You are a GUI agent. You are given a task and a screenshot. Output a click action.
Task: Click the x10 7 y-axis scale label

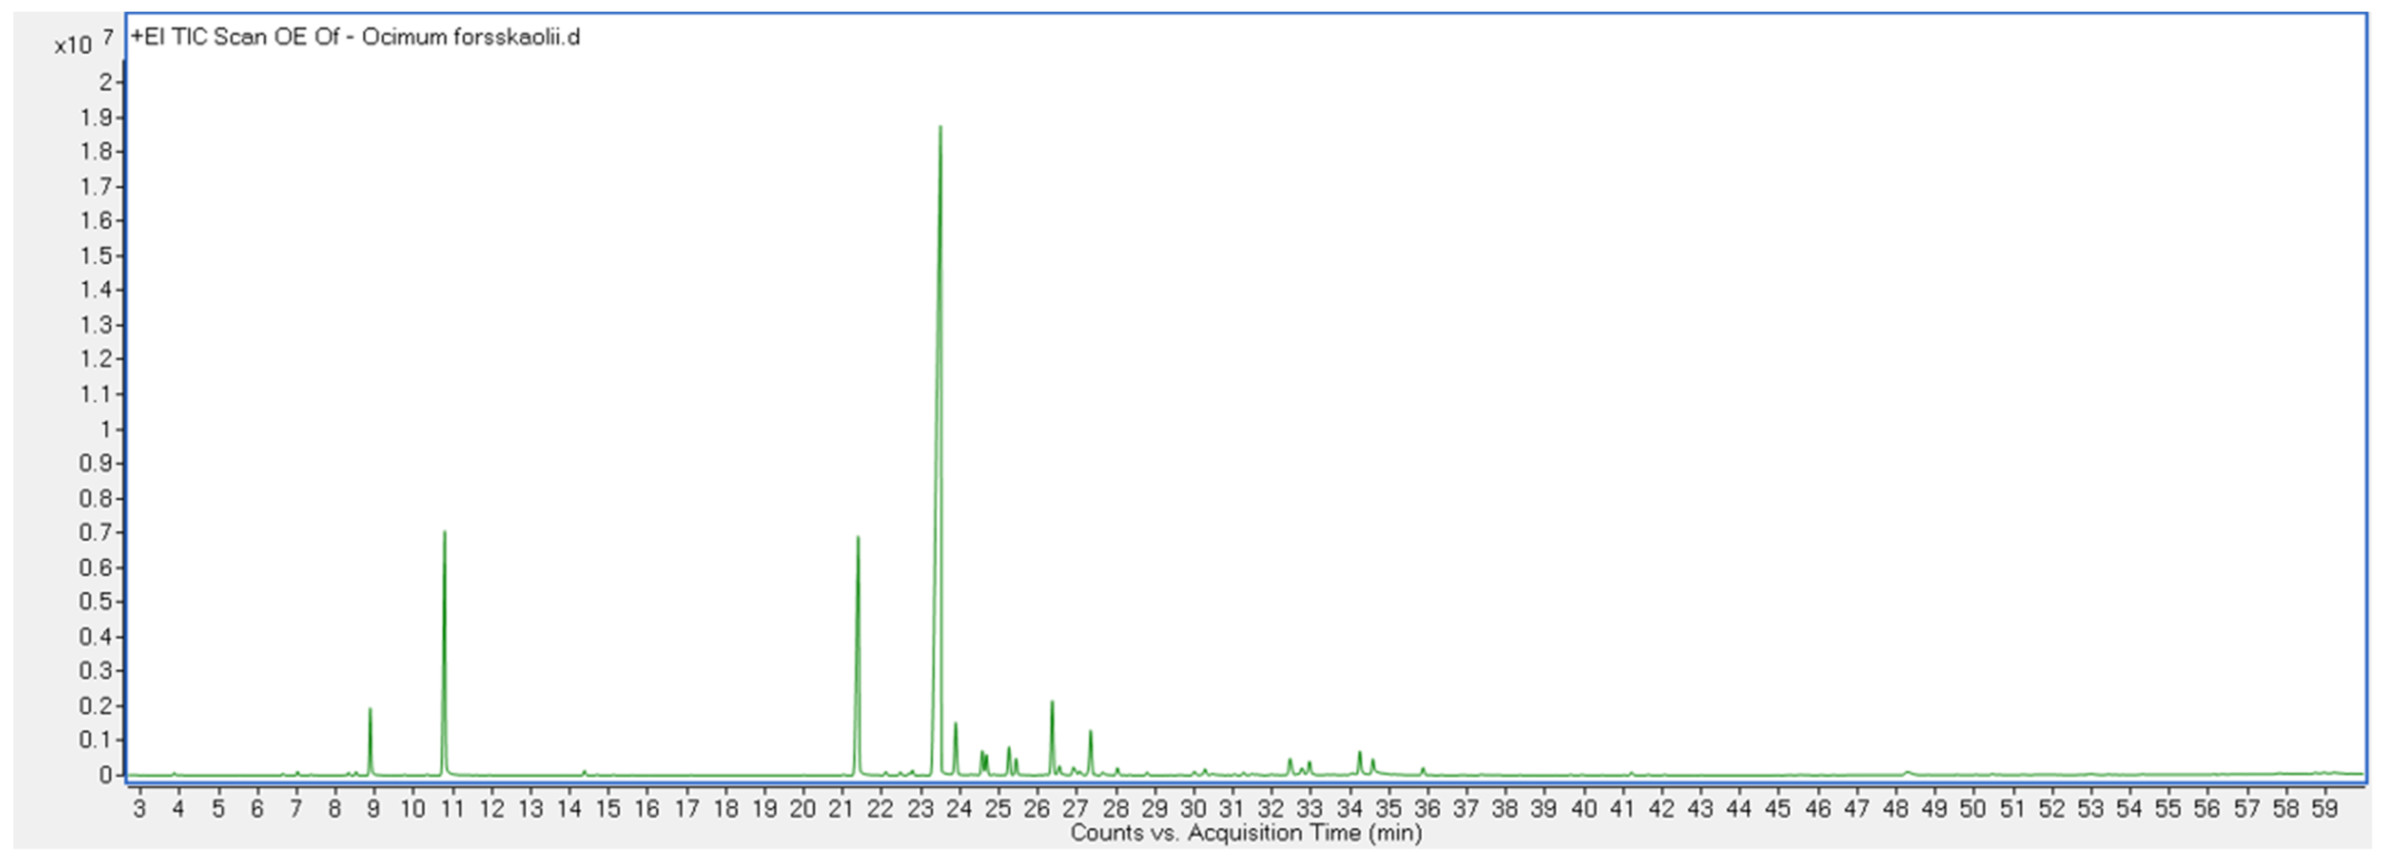tap(82, 43)
